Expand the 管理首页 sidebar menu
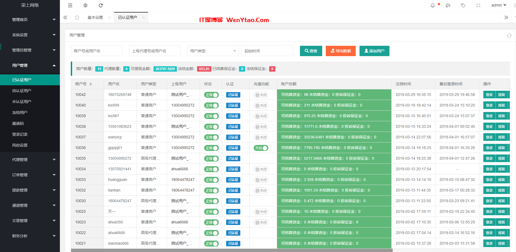 (x=30, y=20)
